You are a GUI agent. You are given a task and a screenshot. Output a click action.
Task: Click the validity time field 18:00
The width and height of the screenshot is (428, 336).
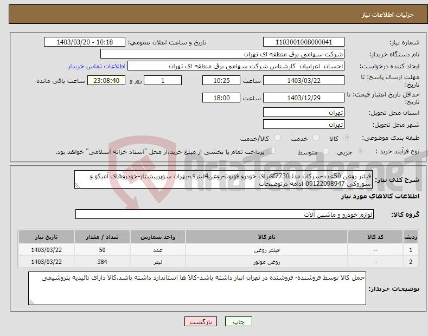tap(221, 98)
